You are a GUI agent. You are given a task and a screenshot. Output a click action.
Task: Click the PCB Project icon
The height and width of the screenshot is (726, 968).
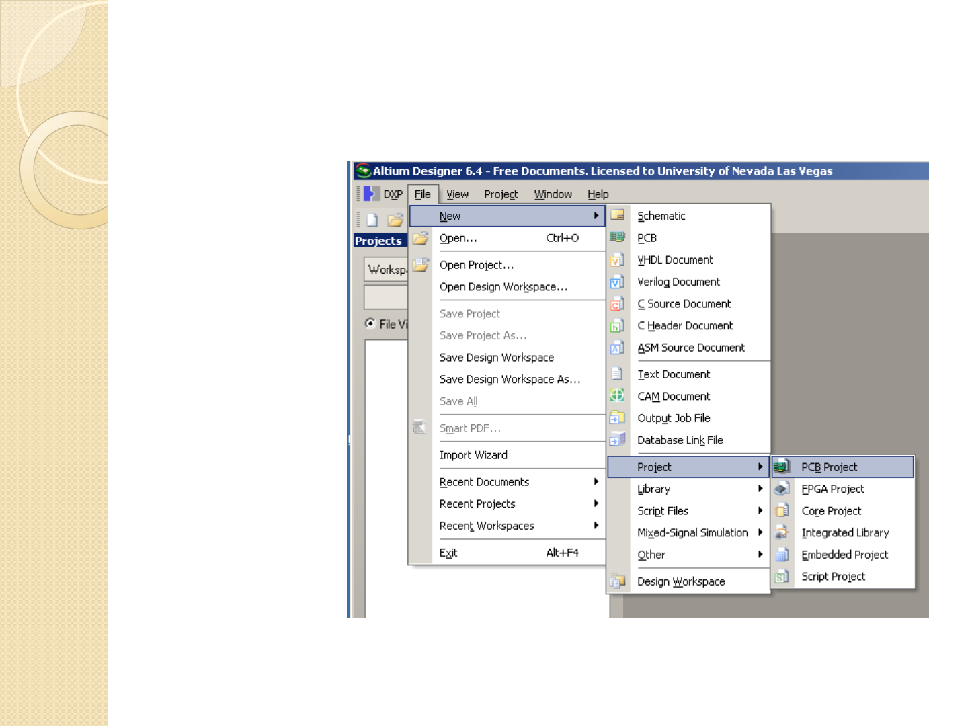[781, 467]
